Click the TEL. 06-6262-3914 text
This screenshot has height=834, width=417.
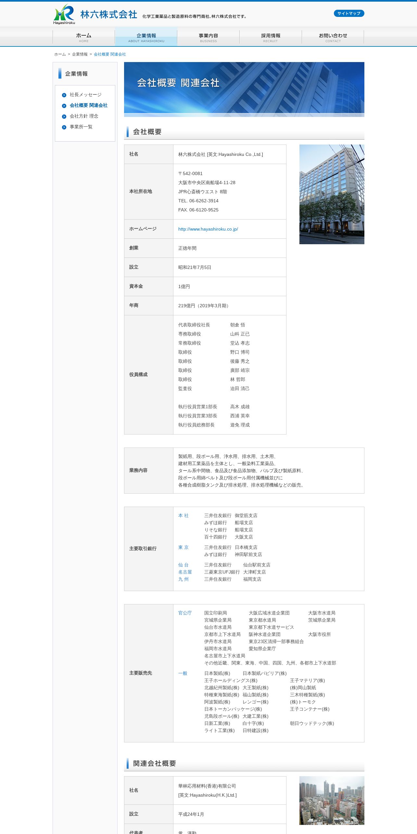pyautogui.click(x=198, y=201)
